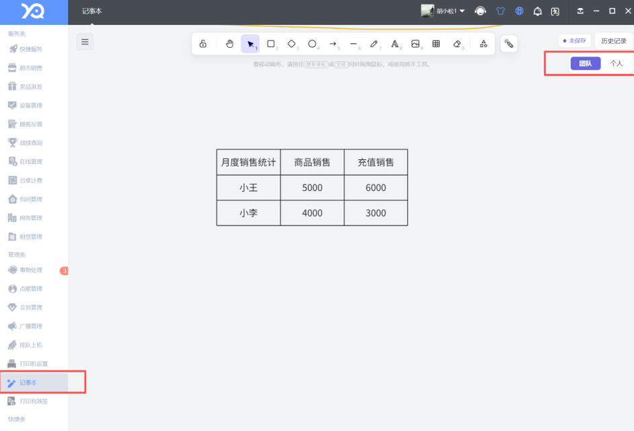Click the laser pointer tool button

(x=509, y=44)
